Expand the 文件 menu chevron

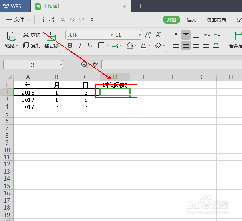29,20
